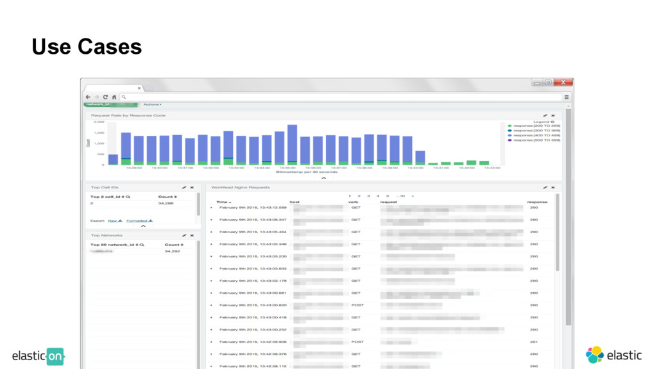657x369 pixels.
Task: Click the 34,292 network count value
Action: pos(172,251)
